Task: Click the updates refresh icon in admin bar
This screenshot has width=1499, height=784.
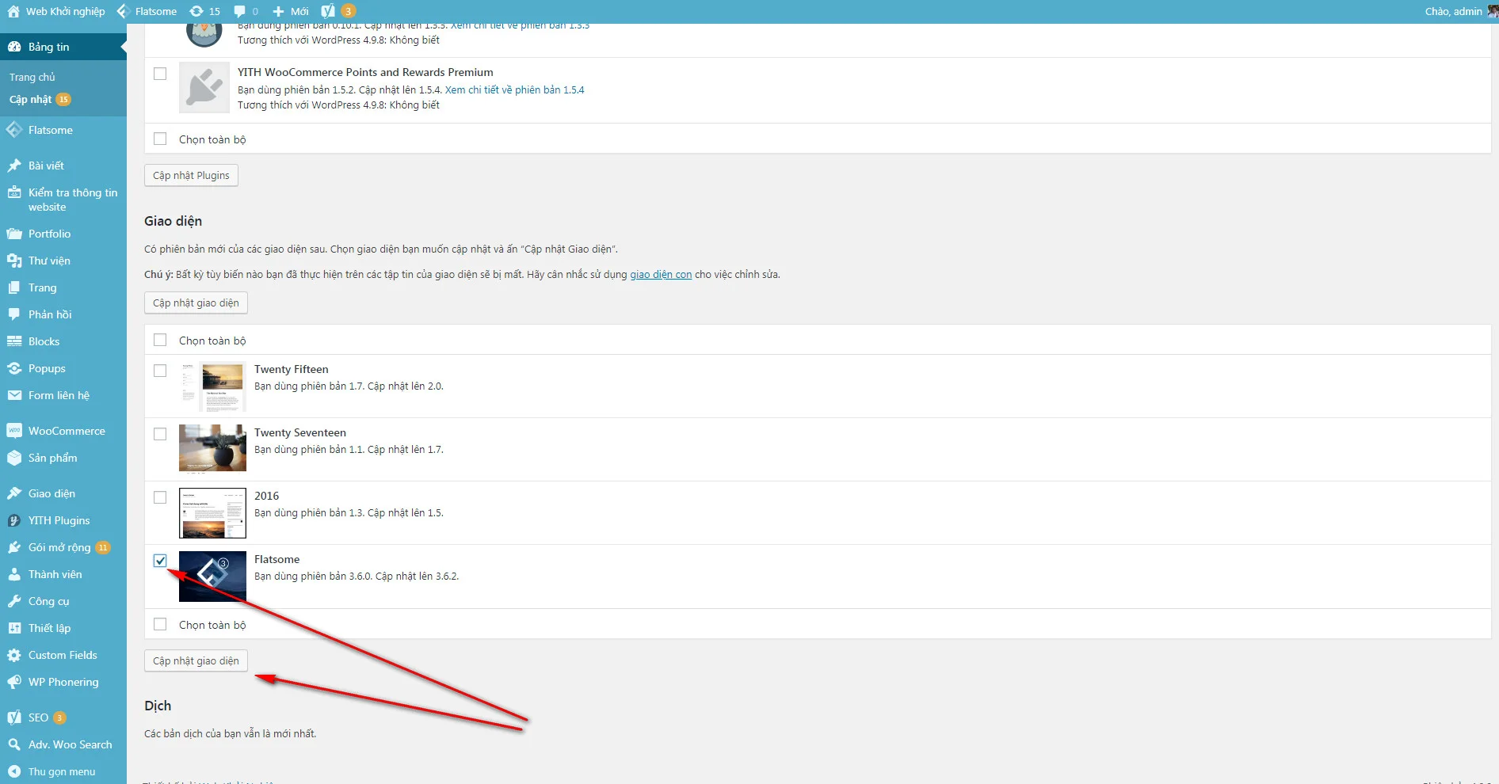Action: pos(196,11)
